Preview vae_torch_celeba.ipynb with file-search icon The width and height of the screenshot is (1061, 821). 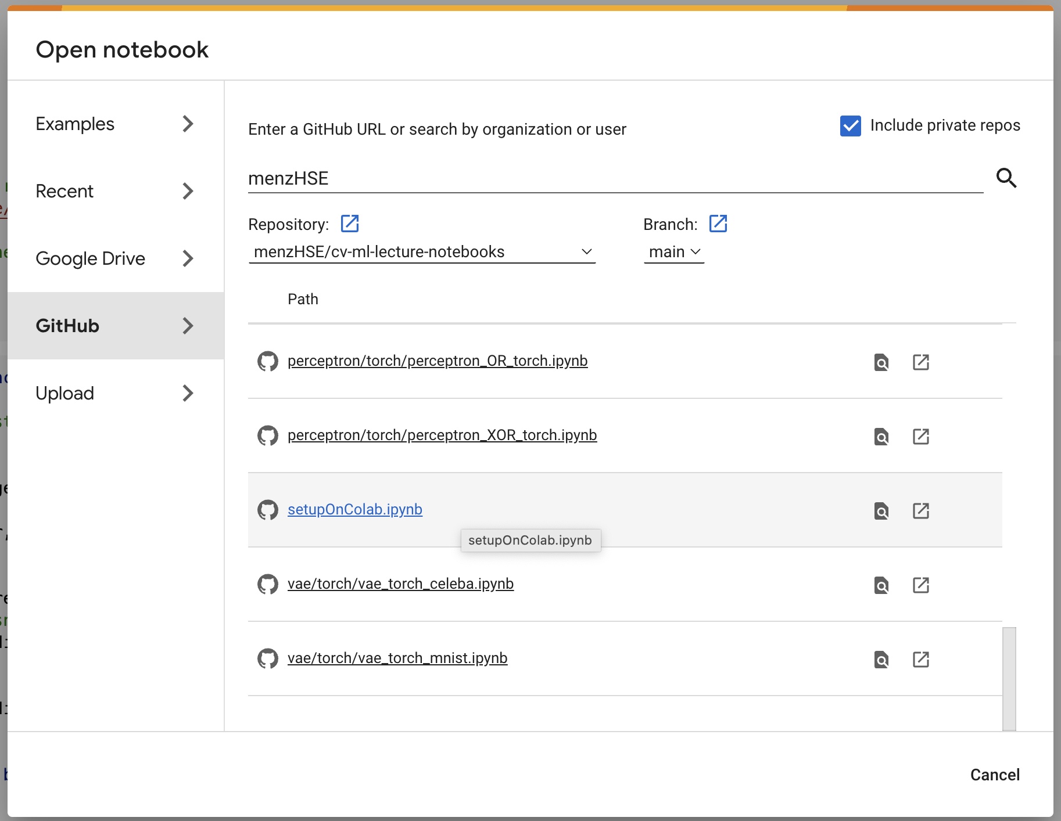pos(881,585)
